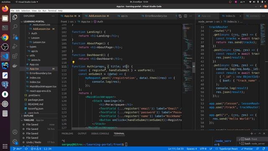The height and width of the screenshot is (151, 268).
Task: Open the Search view in activity bar
Action: [x=15, y=27]
